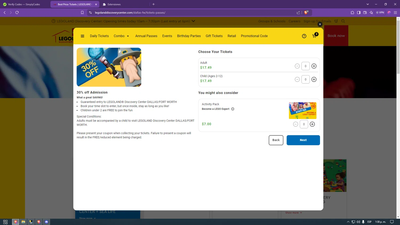
Task: Expand Show more under discovery card
Action: (x=294, y=213)
